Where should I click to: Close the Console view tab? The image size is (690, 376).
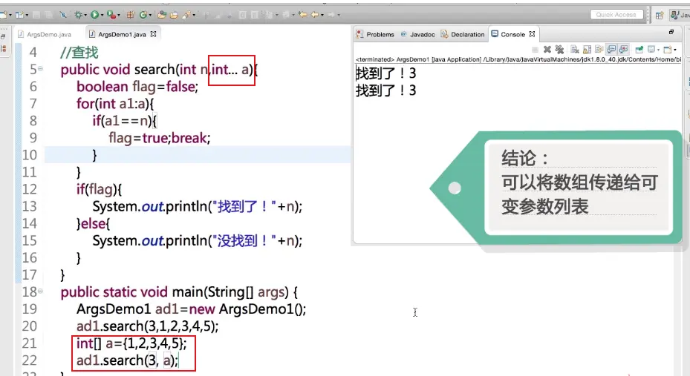(x=532, y=34)
